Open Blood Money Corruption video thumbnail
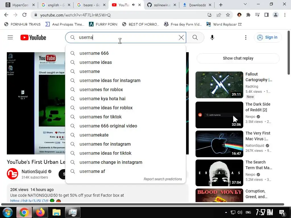This screenshot has width=291, height=218. pyautogui.click(x=219, y=195)
